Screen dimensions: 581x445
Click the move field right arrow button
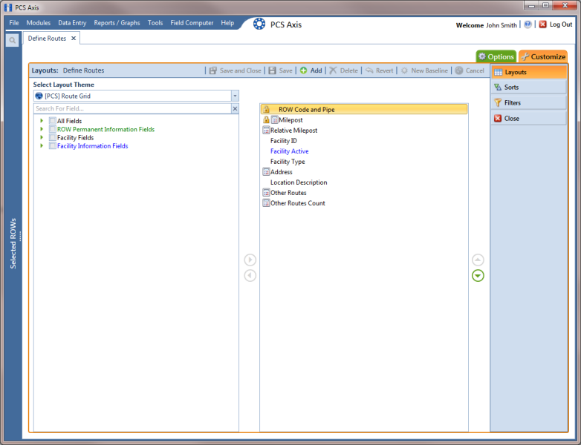[x=250, y=260]
